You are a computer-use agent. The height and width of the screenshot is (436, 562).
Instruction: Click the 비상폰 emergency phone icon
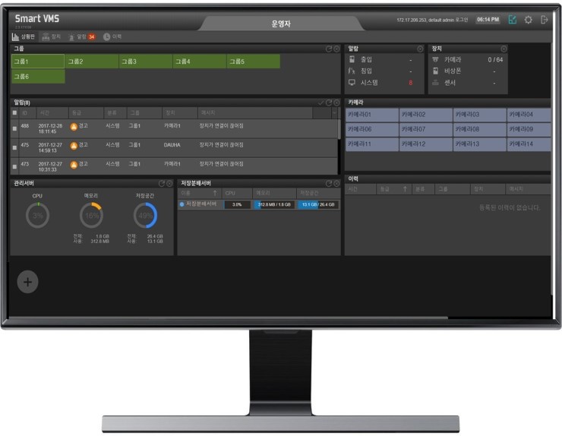pyautogui.click(x=435, y=71)
